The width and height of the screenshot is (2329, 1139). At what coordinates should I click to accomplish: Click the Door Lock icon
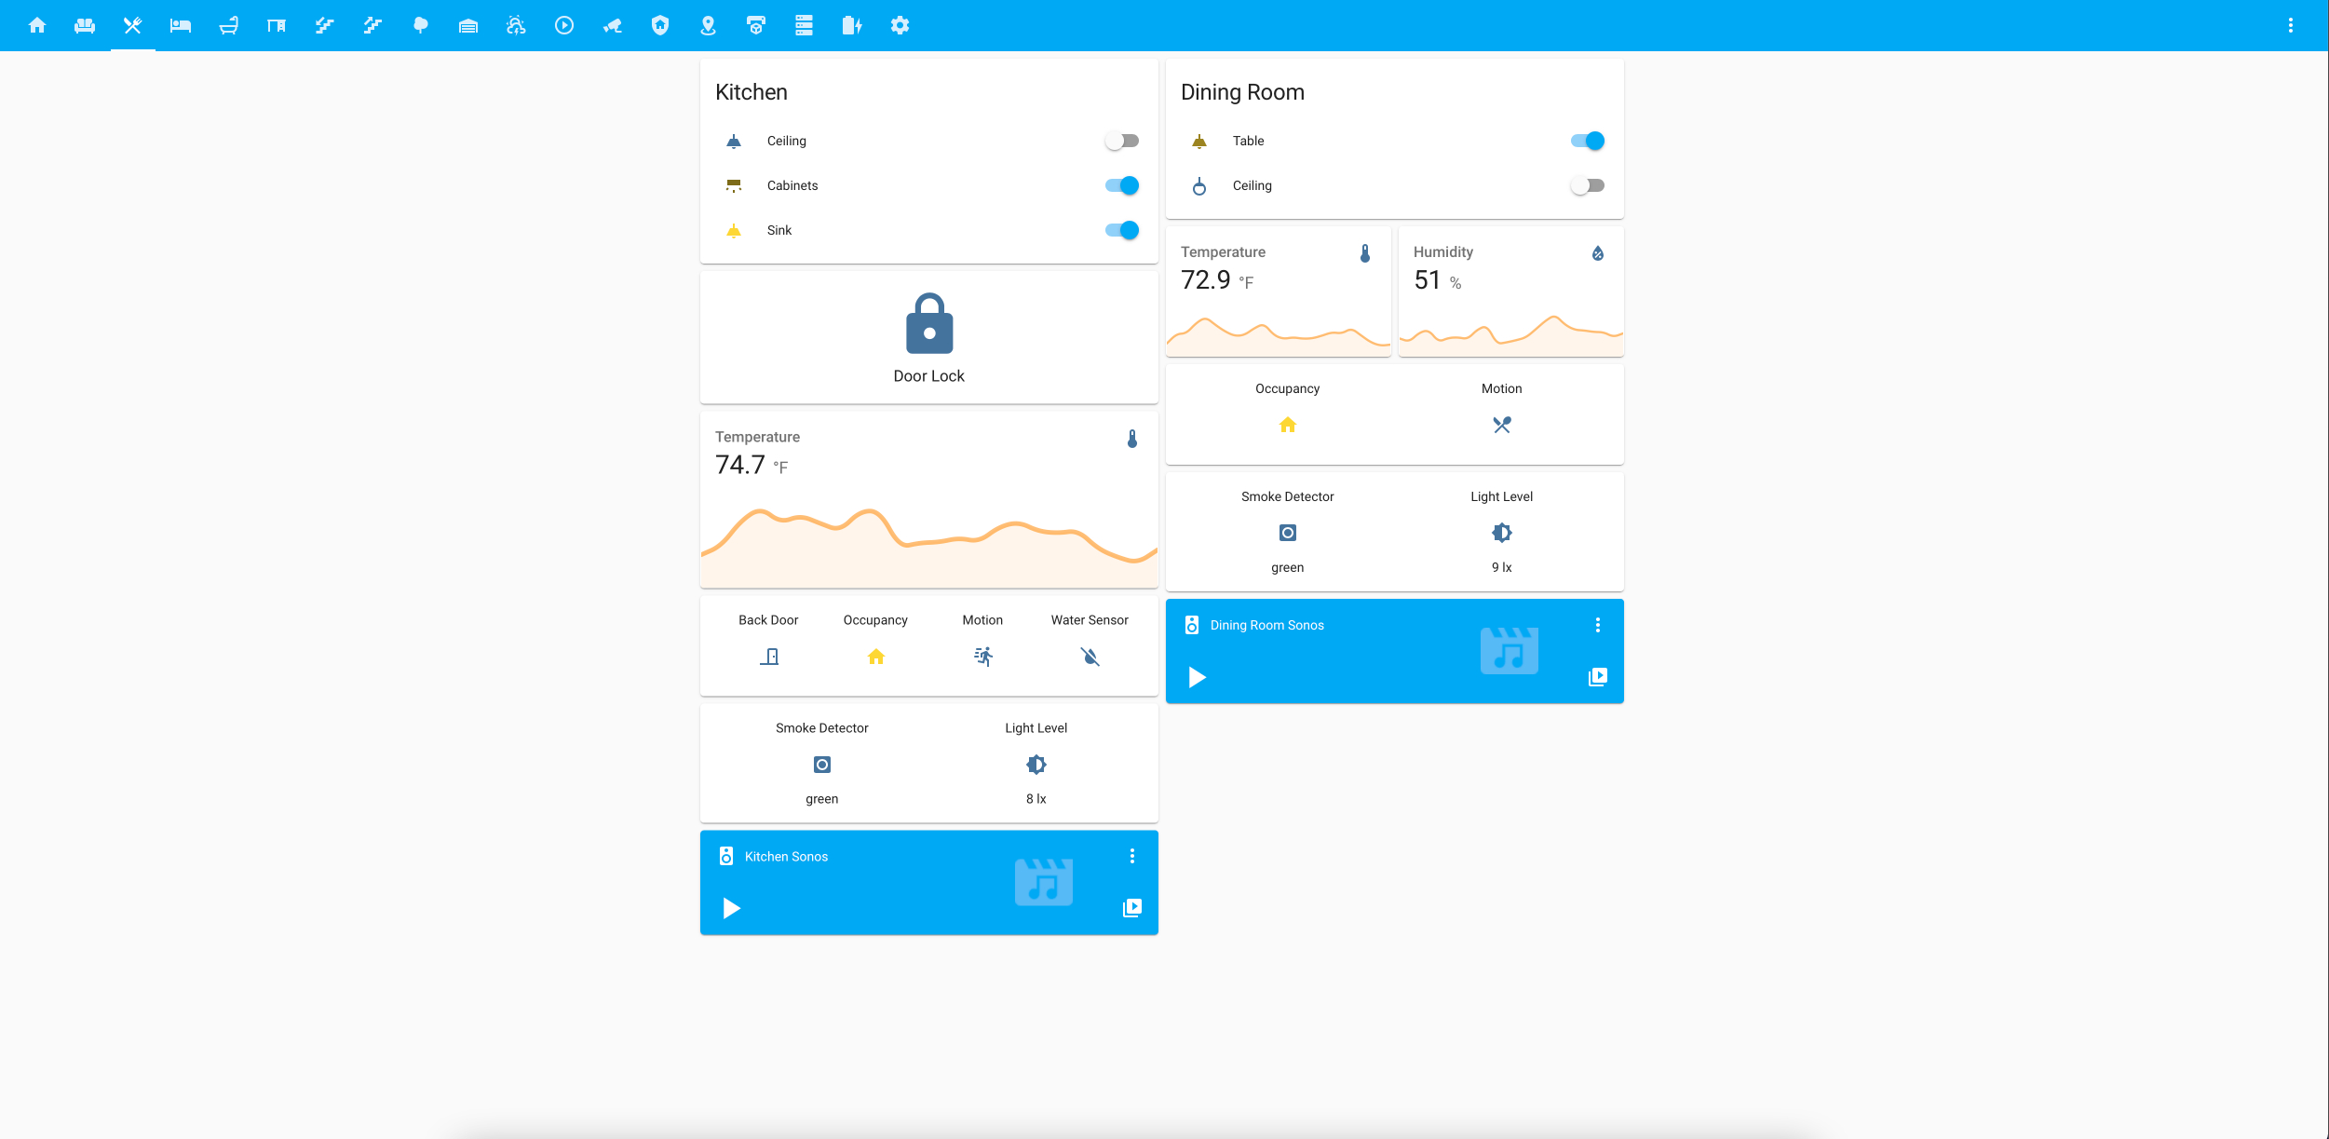pyautogui.click(x=928, y=324)
